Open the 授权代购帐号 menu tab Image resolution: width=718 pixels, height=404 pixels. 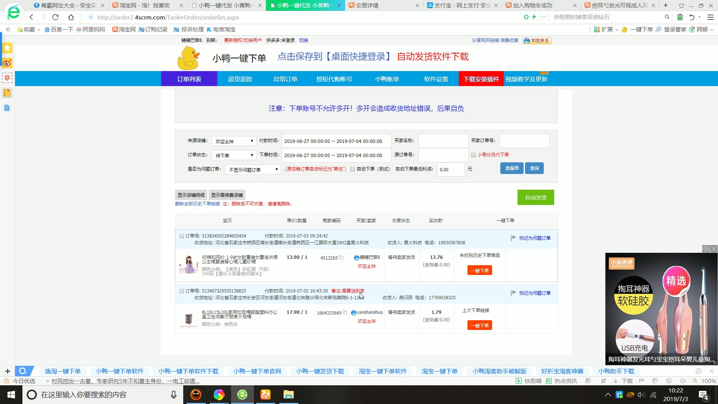click(x=334, y=79)
